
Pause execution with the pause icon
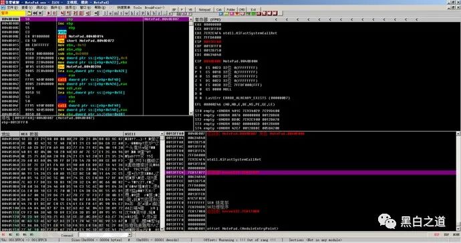(x=54, y=13)
